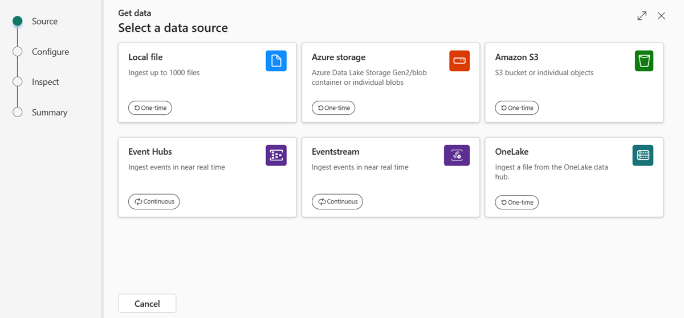Click the blue Local file document icon
The height and width of the screenshot is (318, 684).
click(276, 61)
